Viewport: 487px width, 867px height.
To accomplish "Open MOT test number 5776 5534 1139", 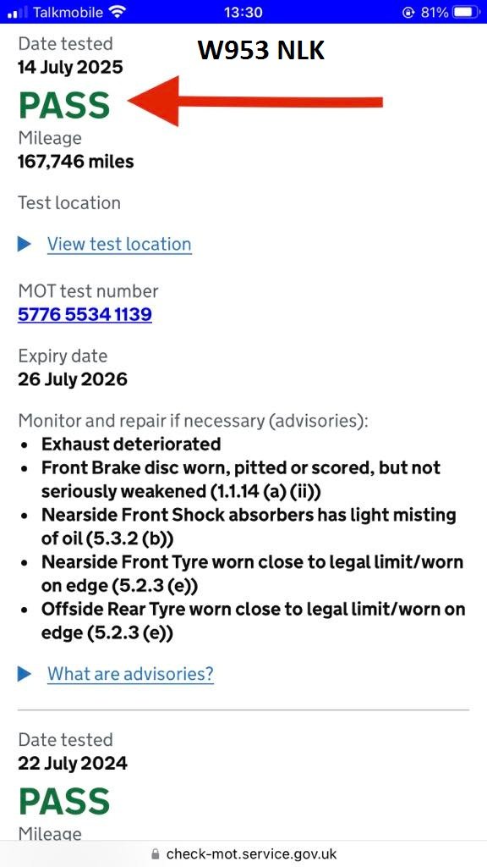I will tap(85, 315).
